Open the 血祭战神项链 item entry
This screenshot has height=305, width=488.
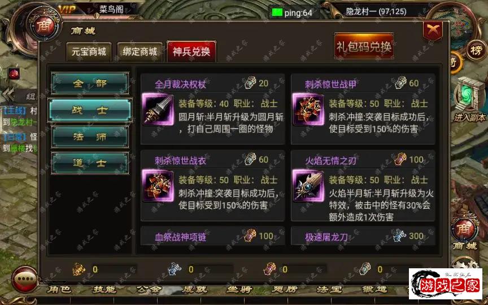tap(212, 236)
